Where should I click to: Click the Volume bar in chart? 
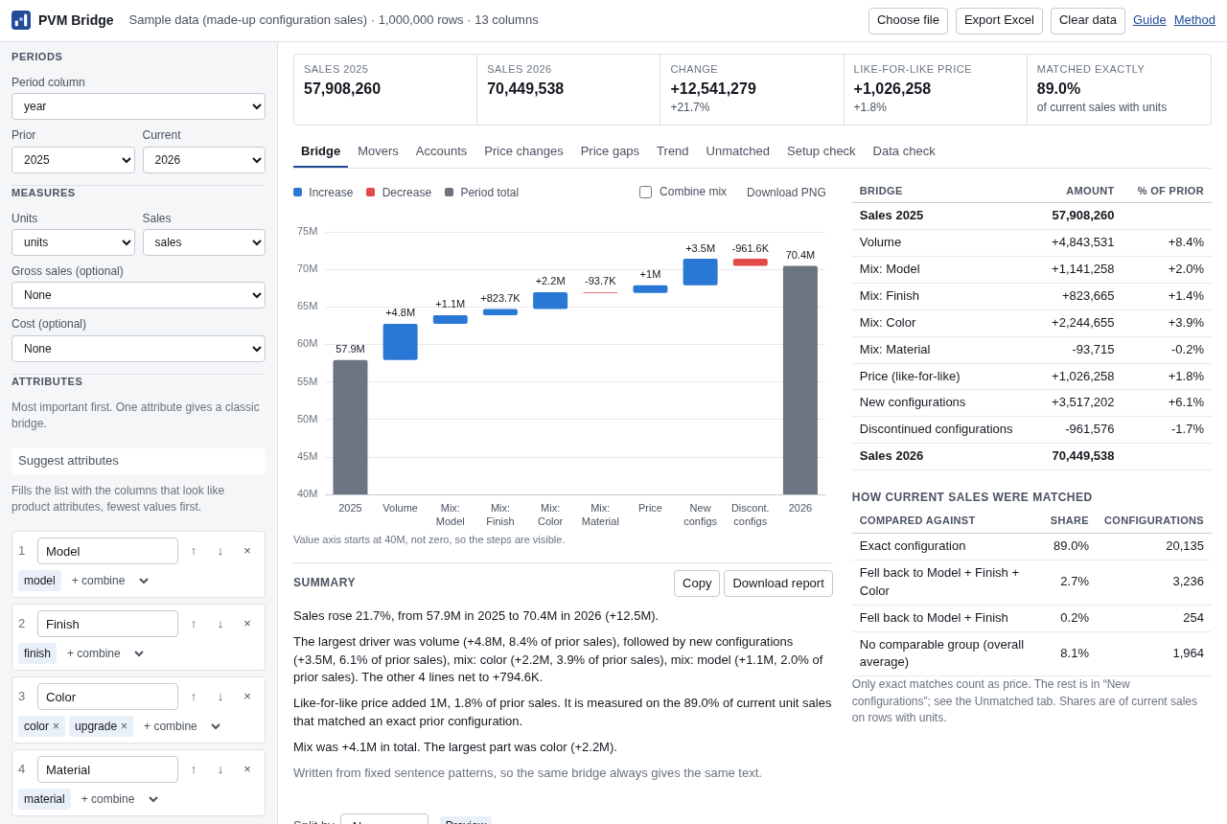click(401, 342)
